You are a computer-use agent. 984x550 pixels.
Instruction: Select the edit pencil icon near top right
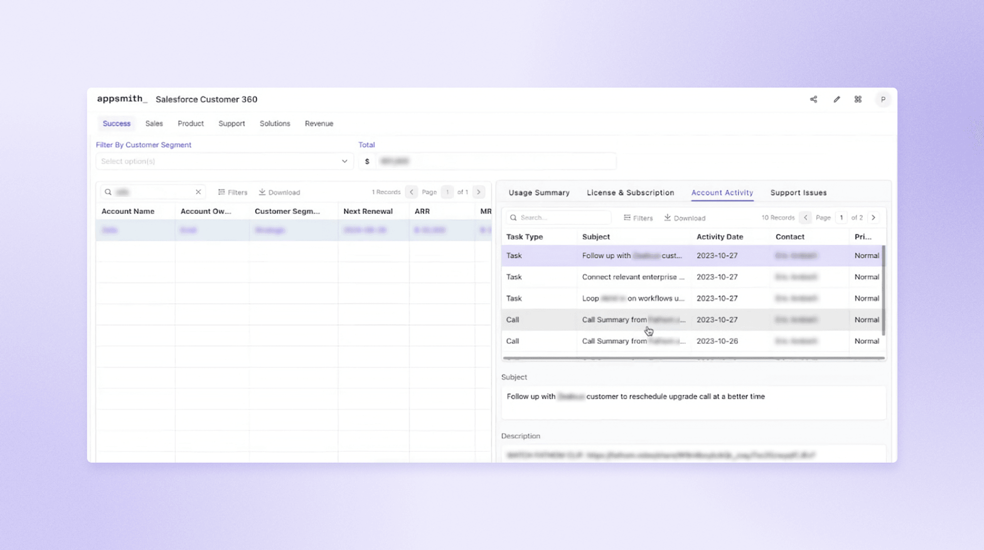click(x=836, y=99)
